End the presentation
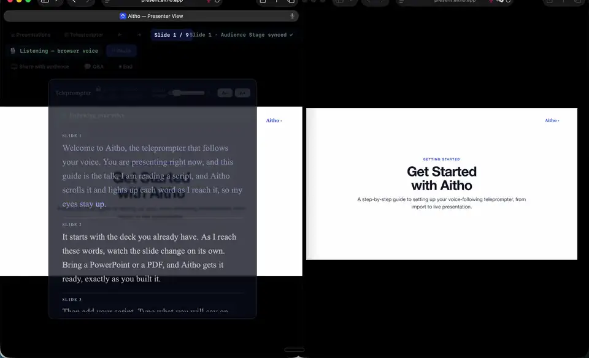 pyautogui.click(x=125, y=66)
